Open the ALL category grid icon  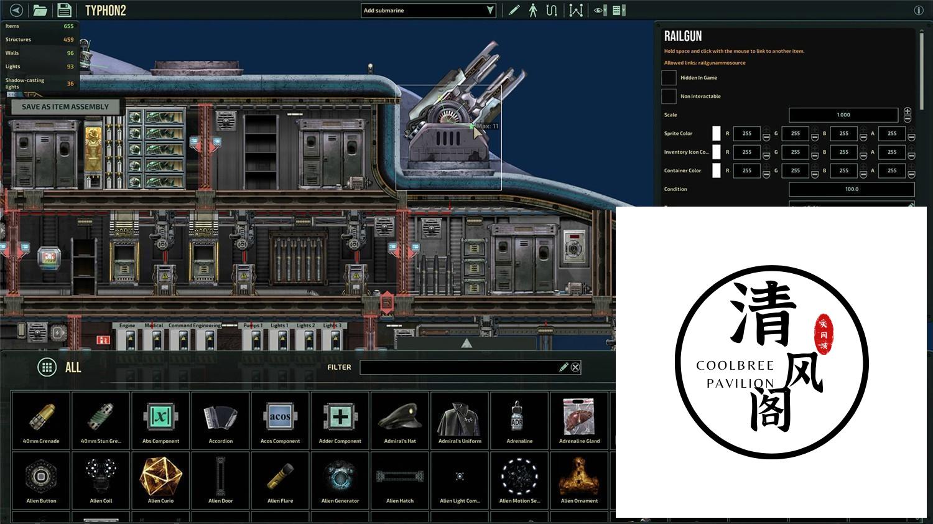point(47,367)
